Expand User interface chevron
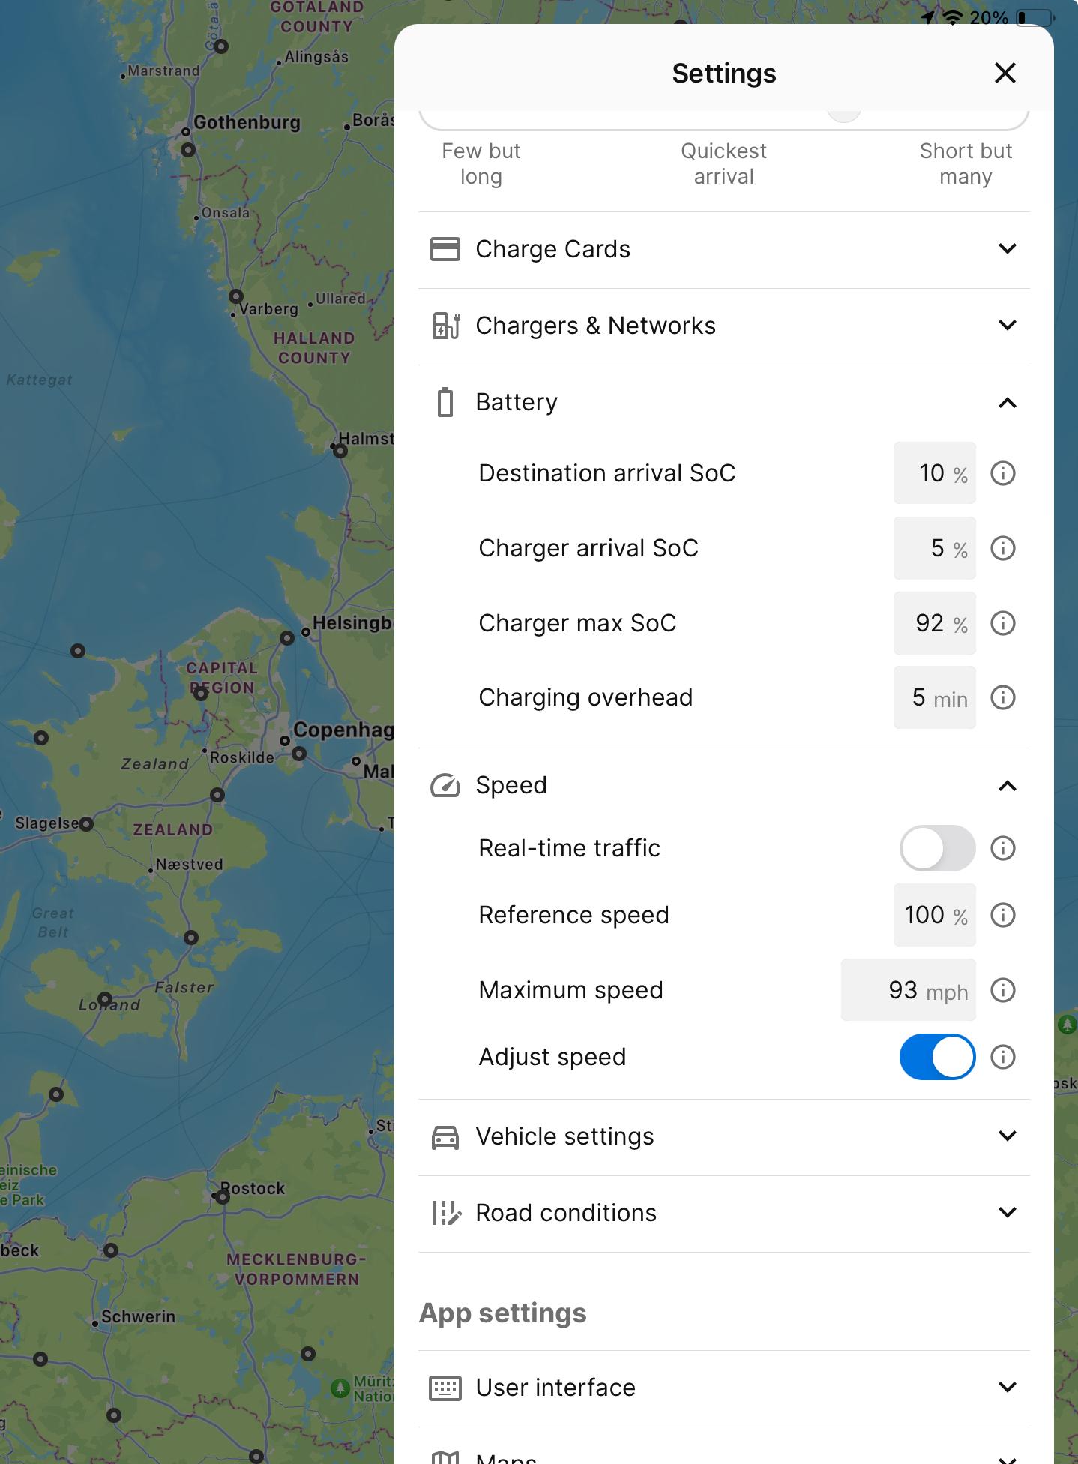Screen dimensions: 1078x1464 tap(1008, 1387)
